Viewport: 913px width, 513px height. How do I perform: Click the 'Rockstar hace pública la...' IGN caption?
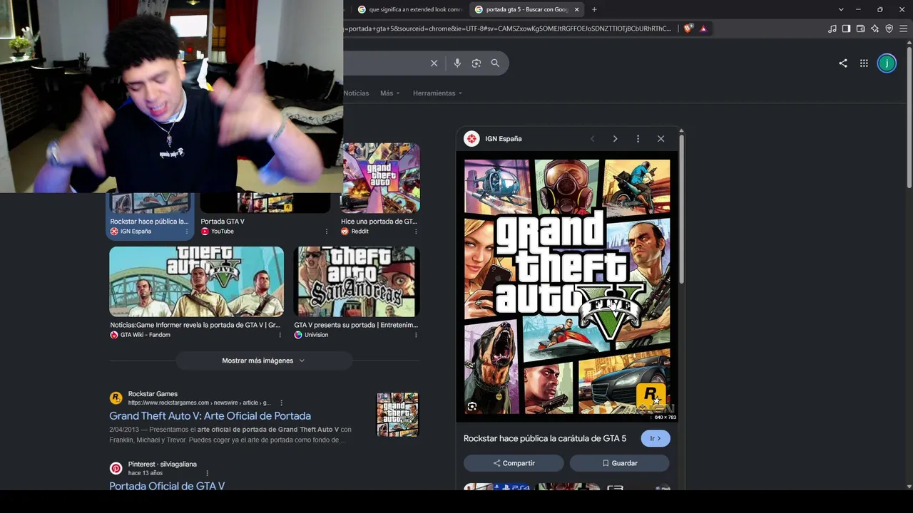click(x=149, y=222)
